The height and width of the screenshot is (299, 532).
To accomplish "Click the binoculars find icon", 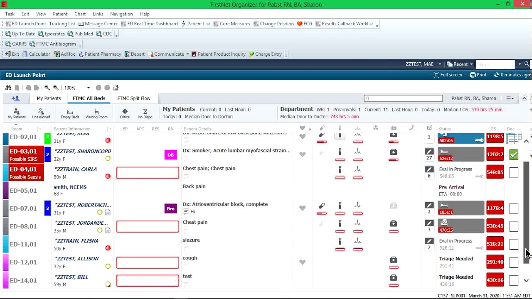I will (x=8, y=88).
